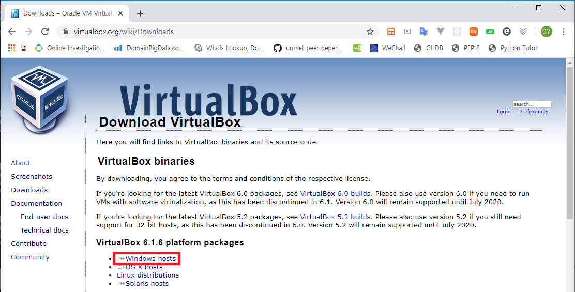575x292 pixels.
Task: Open End-user docs in the sidebar
Action: click(x=44, y=217)
